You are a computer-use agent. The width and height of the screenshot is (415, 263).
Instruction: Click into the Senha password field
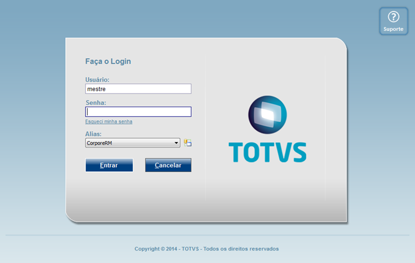[x=138, y=111]
